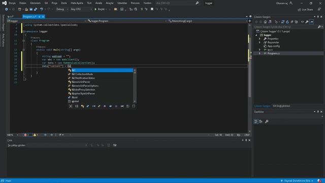
Task: Switch to the Git Değişiklikleri tab
Action: point(281,106)
